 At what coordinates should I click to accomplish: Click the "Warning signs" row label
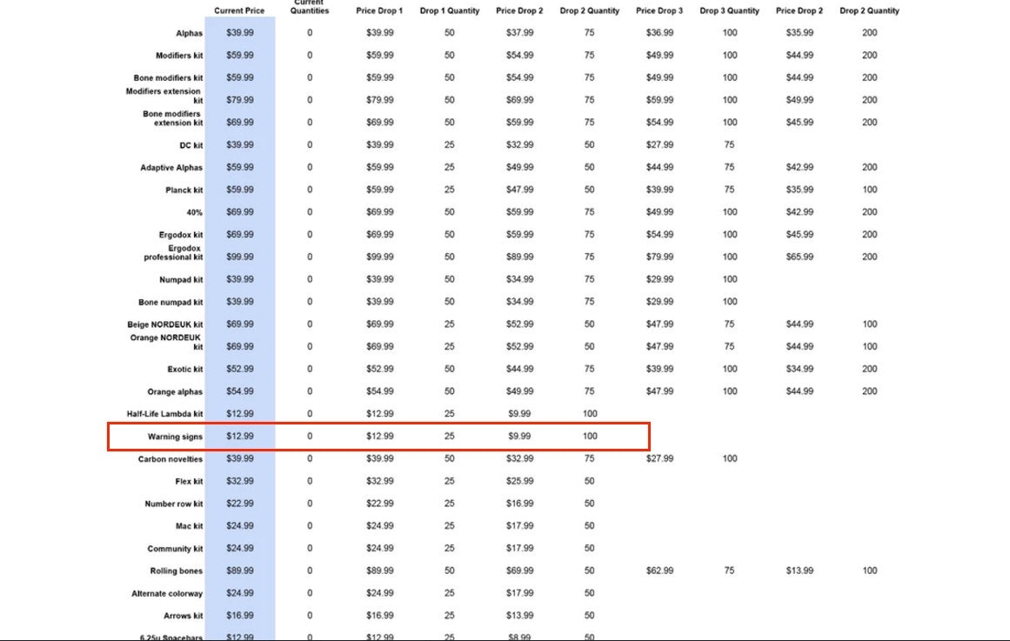click(175, 437)
